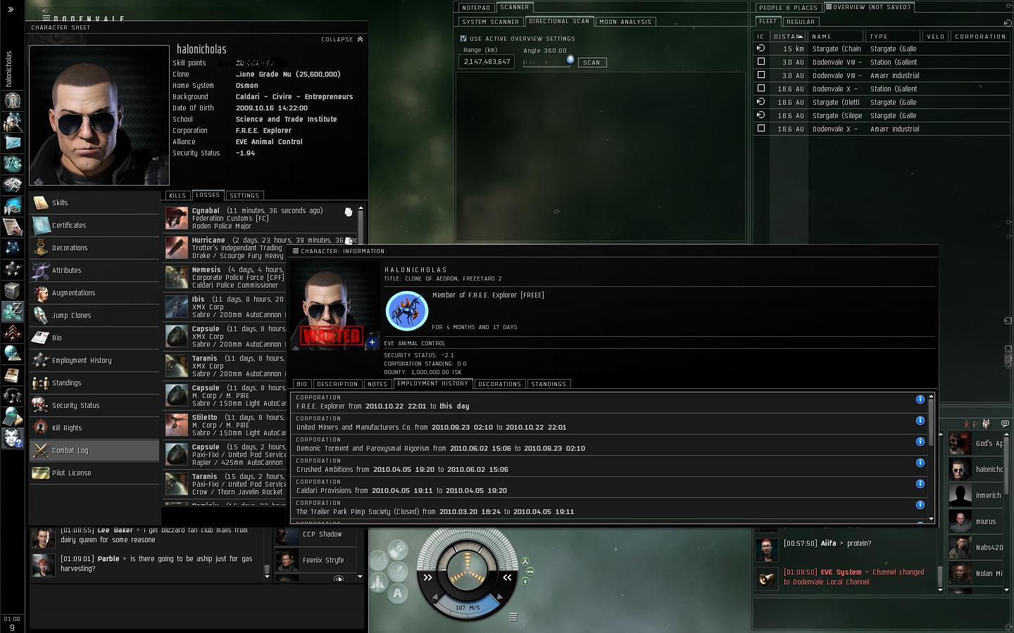This screenshot has height=633, width=1014.
Task: Click the Decorations medal icon
Action: [41, 248]
